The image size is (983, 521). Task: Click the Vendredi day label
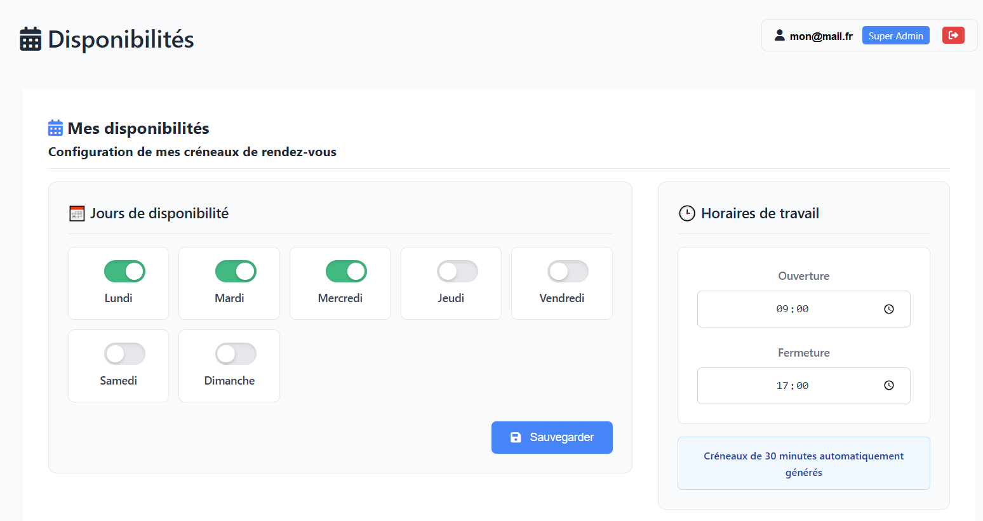(x=562, y=298)
